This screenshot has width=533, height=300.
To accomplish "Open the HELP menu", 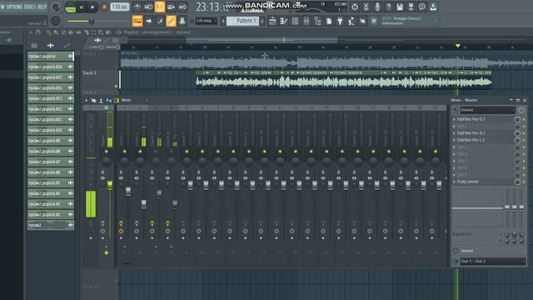I will [x=42, y=7].
